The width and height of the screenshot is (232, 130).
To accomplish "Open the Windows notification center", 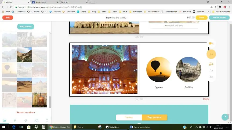I will [227, 127].
